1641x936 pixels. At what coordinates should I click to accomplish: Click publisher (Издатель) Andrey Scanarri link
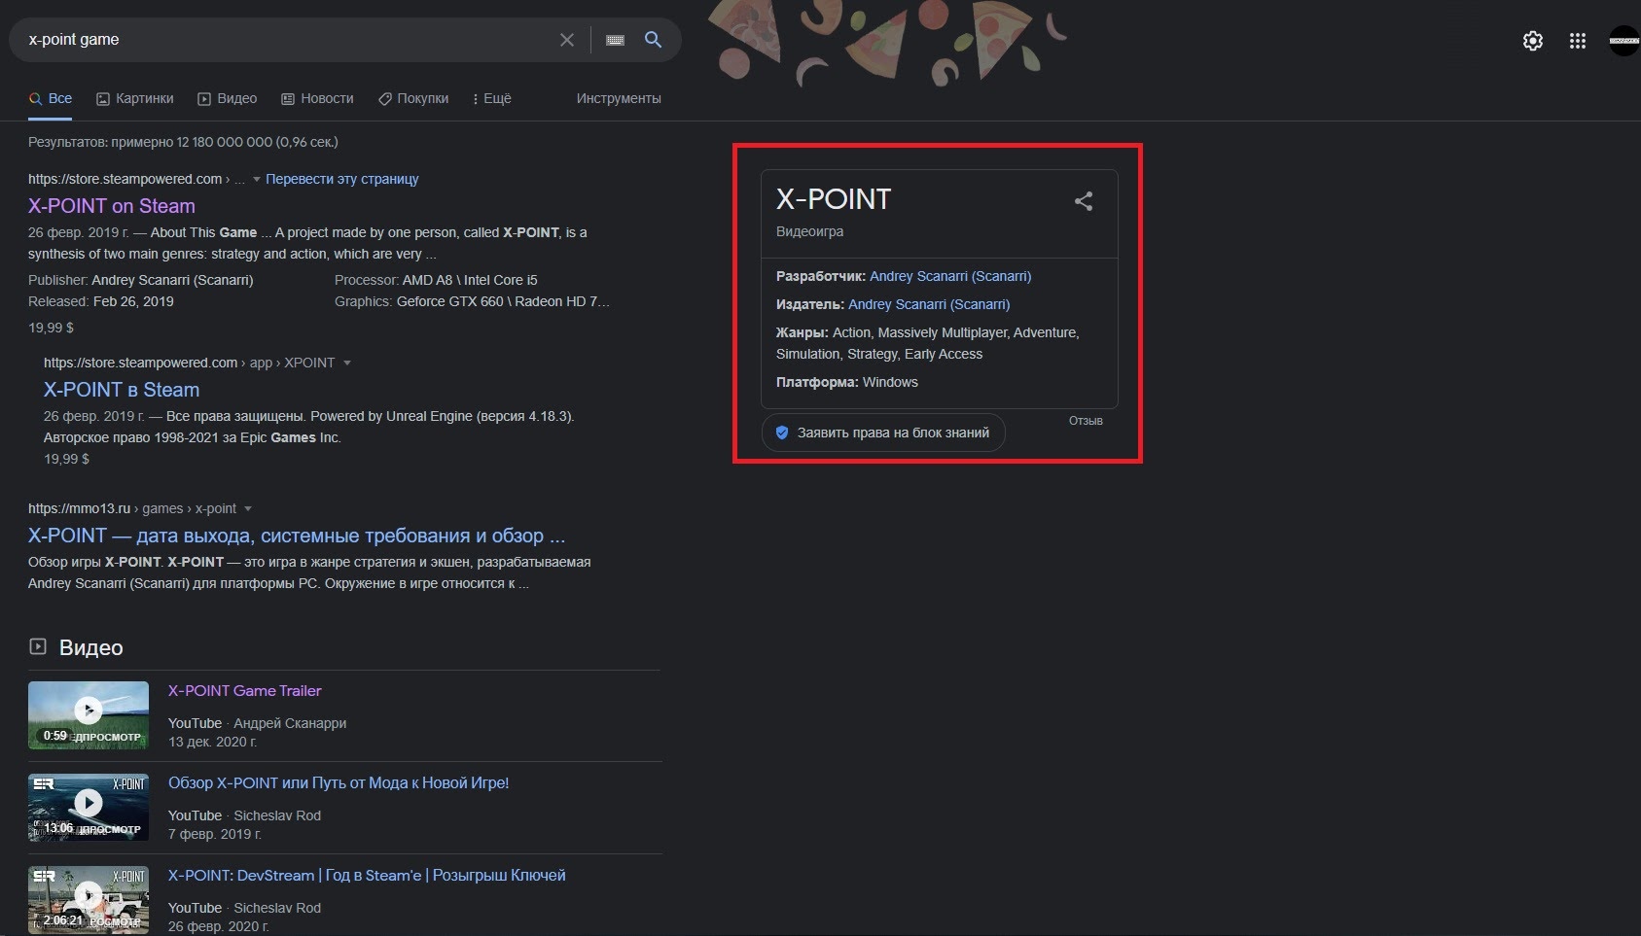pyautogui.click(x=929, y=304)
